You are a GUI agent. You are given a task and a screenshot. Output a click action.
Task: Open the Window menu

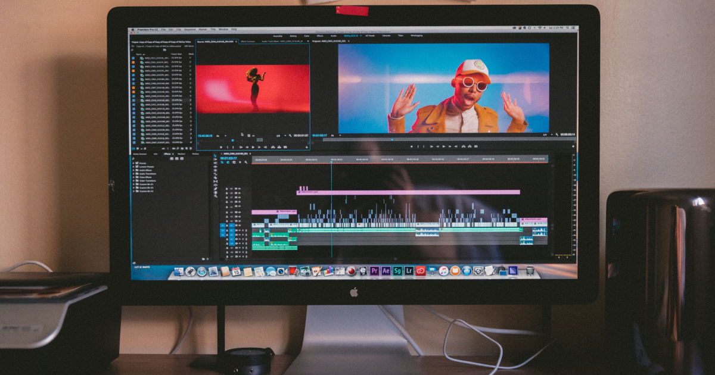click(x=223, y=29)
